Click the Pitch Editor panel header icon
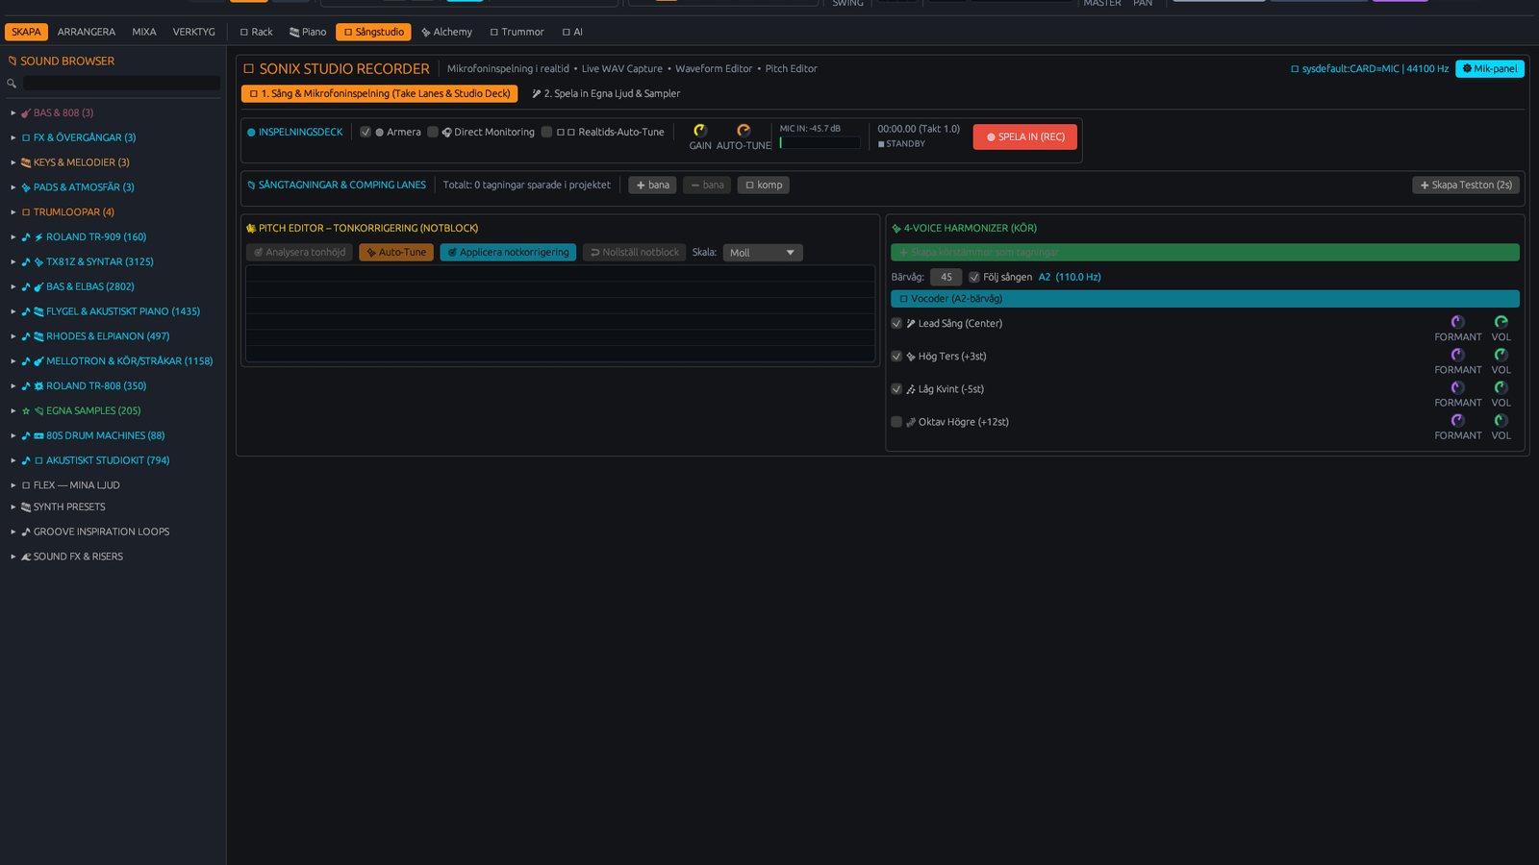The image size is (1539, 865). pyautogui.click(x=251, y=228)
